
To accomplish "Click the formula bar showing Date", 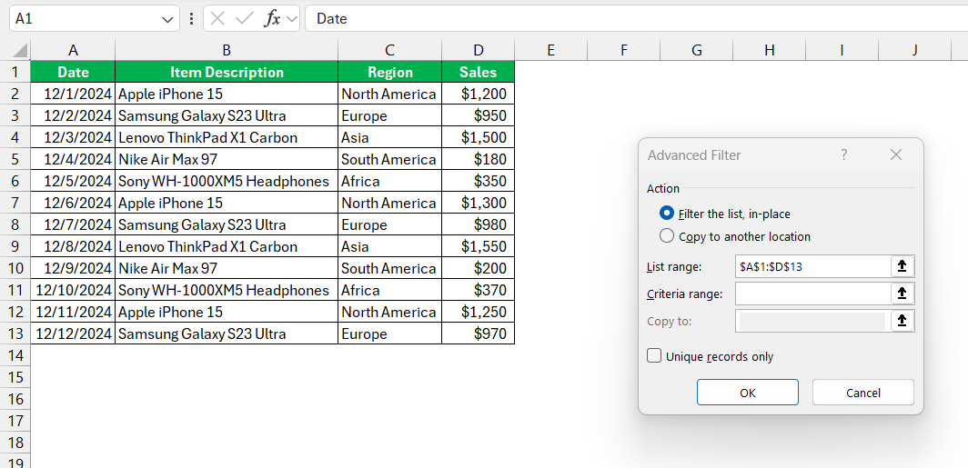I will [637, 18].
